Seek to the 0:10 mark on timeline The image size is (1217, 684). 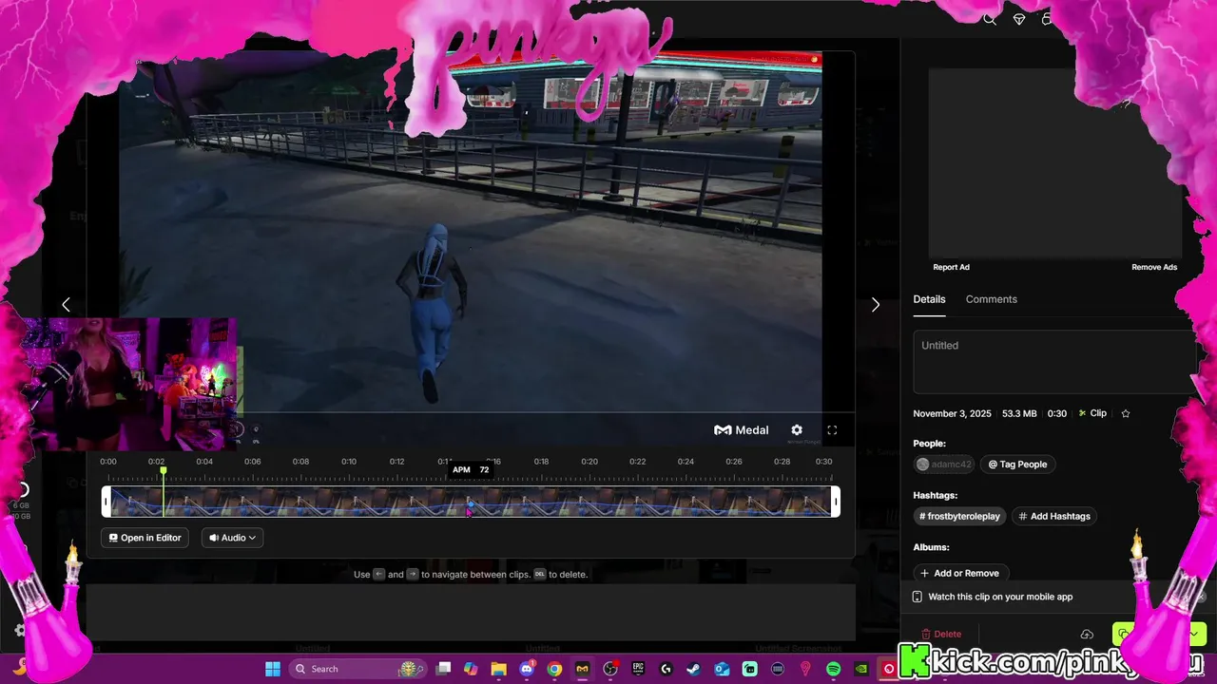(349, 462)
